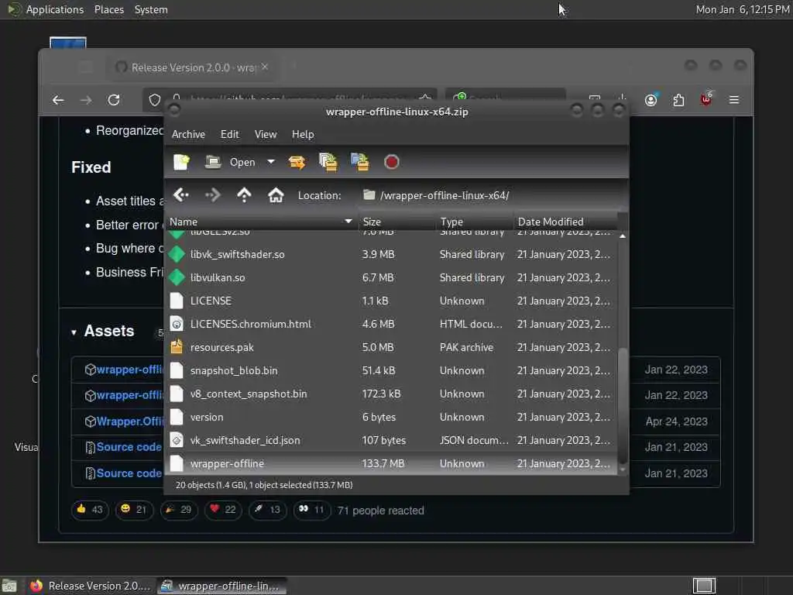Sort by the Size column header
Image resolution: width=793 pixels, height=595 pixels.
[397, 222]
